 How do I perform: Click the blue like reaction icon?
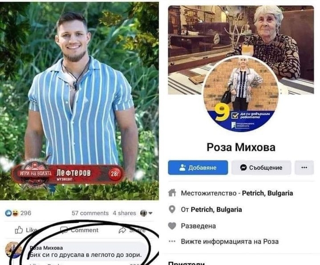tap(8, 213)
